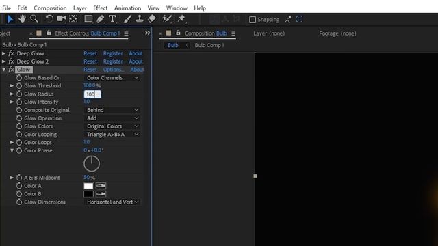Open the Effect menu

click(101, 8)
